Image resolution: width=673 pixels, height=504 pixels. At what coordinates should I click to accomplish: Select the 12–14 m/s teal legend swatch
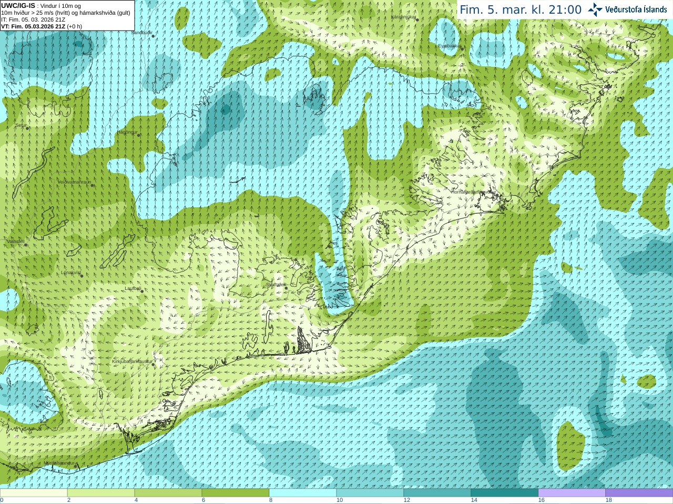click(437, 493)
